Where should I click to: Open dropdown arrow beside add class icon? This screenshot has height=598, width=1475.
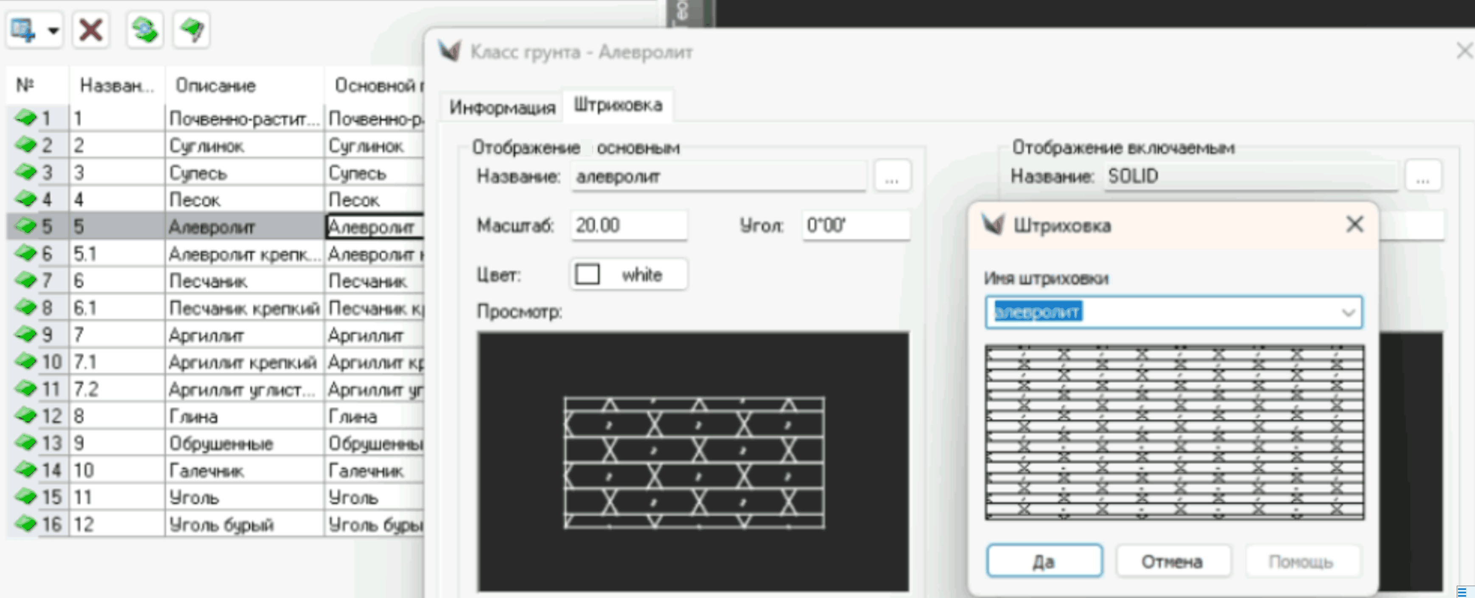53,31
